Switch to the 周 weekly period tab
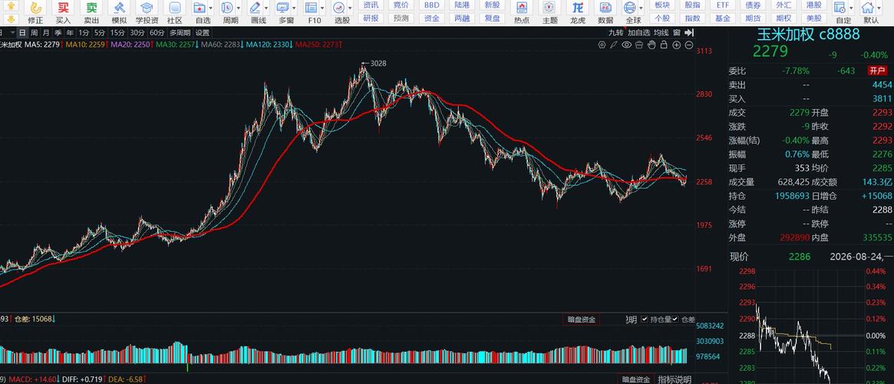The height and width of the screenshot is (384, 894). pyautogui.click(x=35, y=32)
